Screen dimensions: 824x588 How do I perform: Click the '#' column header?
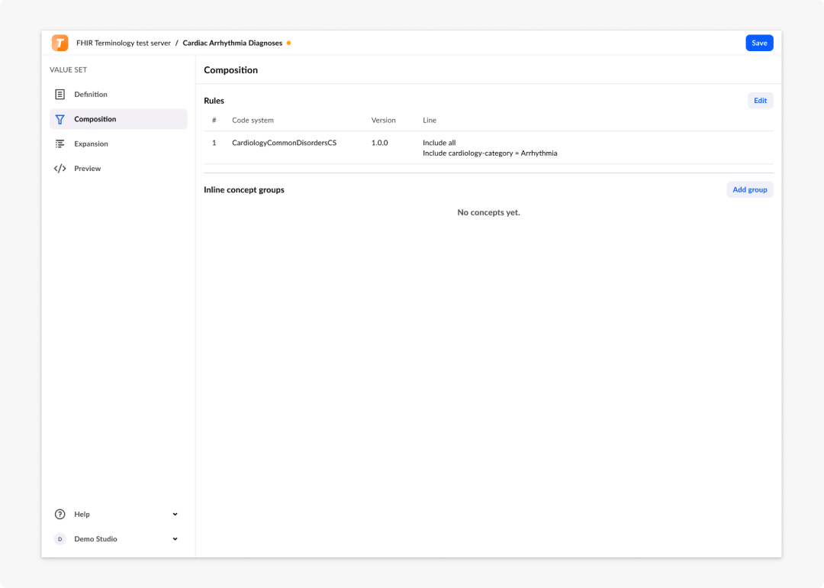214,121
